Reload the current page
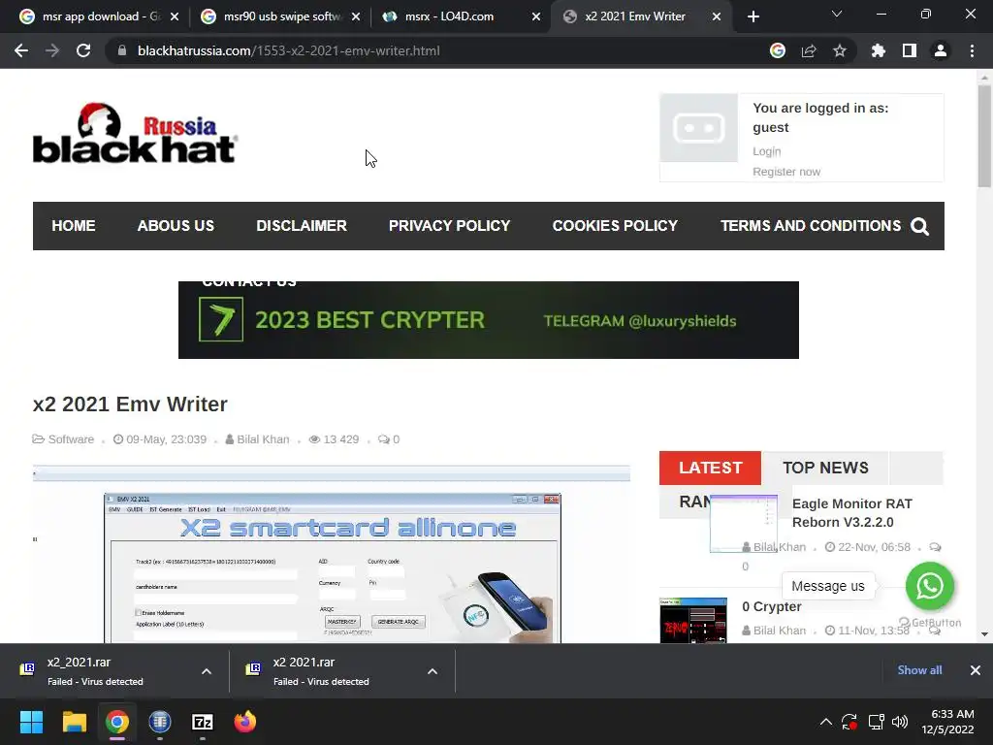Image resolution: width=993 pixels, height=745 pixels. (83, 50)
